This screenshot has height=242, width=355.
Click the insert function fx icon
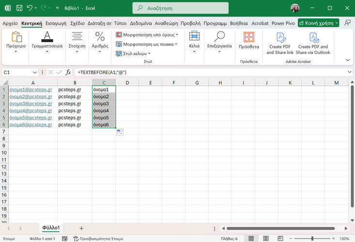tap(68, 72)
